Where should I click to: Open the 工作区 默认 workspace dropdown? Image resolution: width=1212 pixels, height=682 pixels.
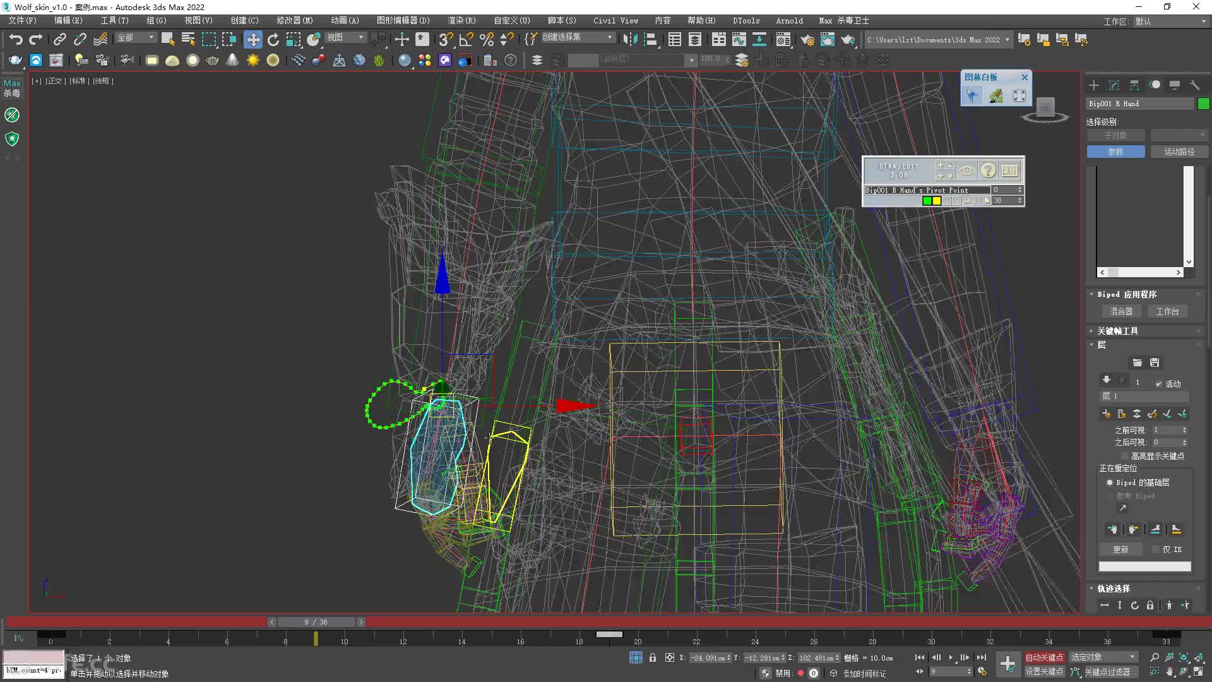pos(1170,21)
